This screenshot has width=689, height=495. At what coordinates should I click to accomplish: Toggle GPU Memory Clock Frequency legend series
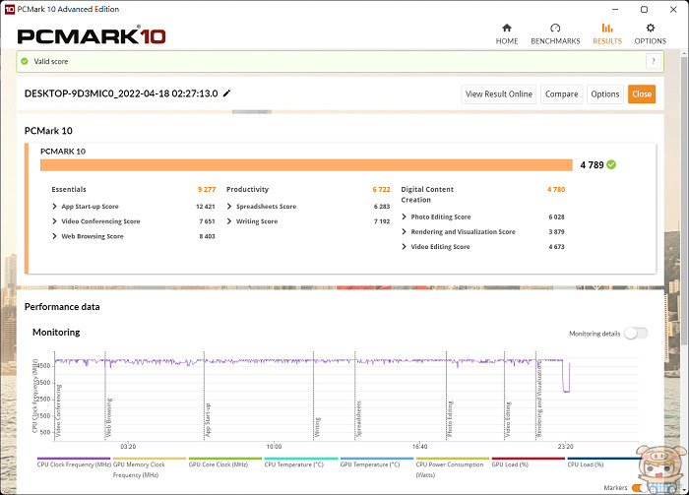click(x=150, y=468)
